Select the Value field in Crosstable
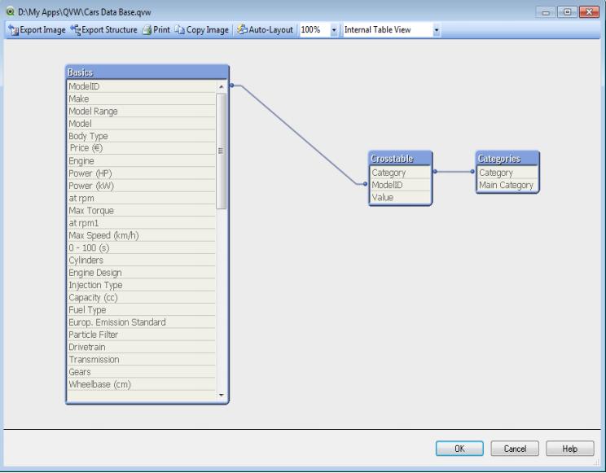 coord(401,197)
